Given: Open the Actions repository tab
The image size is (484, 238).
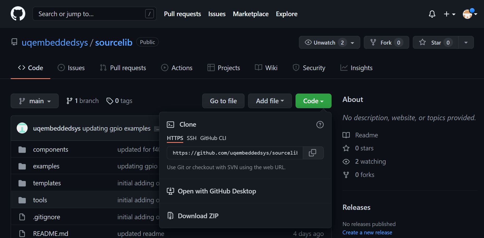Looking at the screenshot, I should coord(177,68).
